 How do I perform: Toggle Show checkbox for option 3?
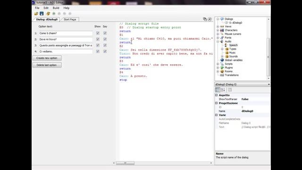tap(98, 45)
